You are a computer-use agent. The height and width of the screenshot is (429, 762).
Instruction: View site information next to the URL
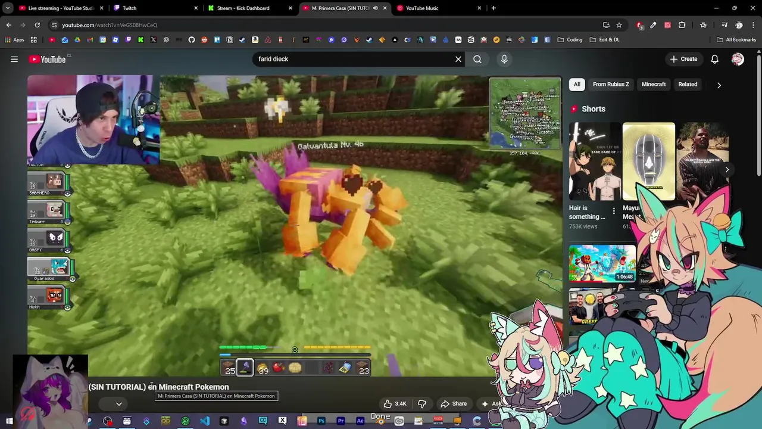pyautogui.click(x=54, y=25)
